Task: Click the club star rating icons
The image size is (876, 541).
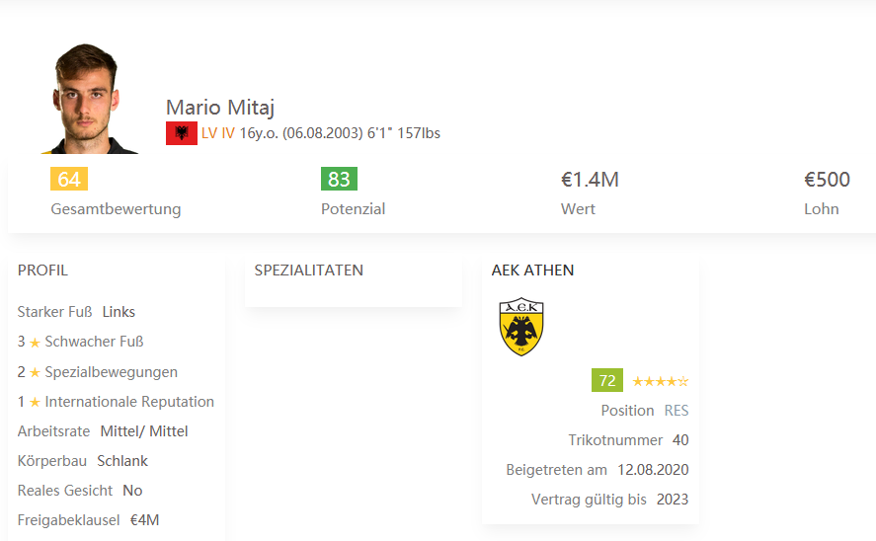Action: pos(661,381)
